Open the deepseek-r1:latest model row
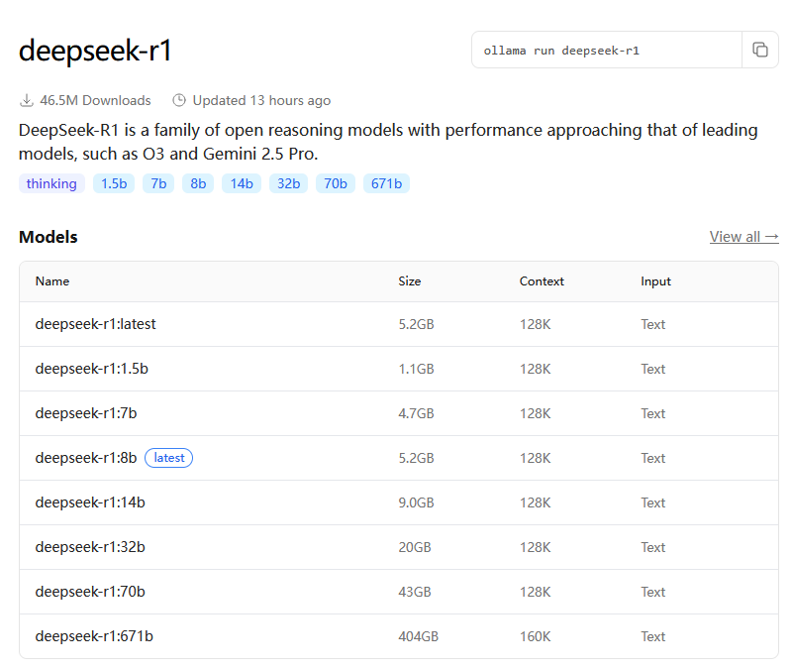This screenshot has height=669, width=792. pyautogui.click(x=95, y=324)
